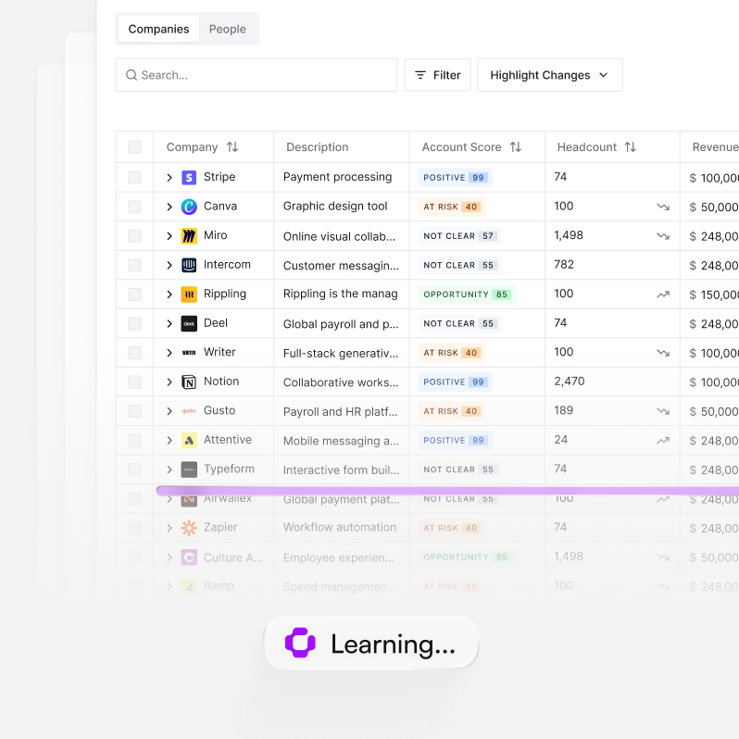Click Gusto's downward headcount trend icon
This screenshot has width=739, height=739.
(663, 411)
